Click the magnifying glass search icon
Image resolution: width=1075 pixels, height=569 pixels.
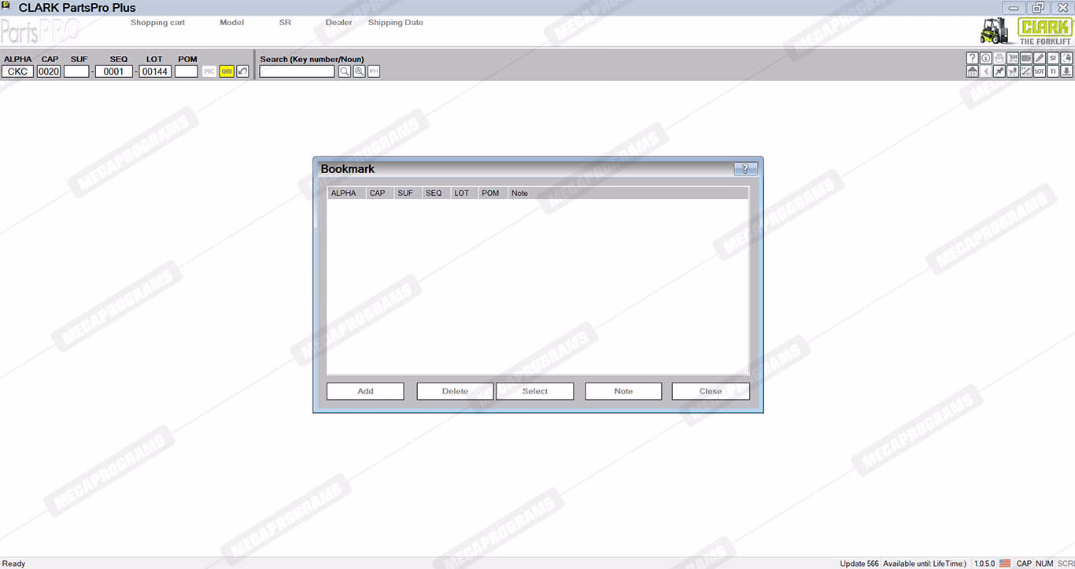(x=345, y=72)
